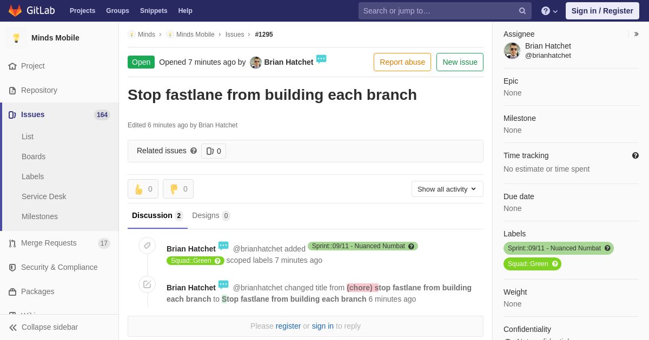Click Brian Hatchet's avatar next to Opened by
The width and height of the screenshot is (649, 340).
(256, 62)
